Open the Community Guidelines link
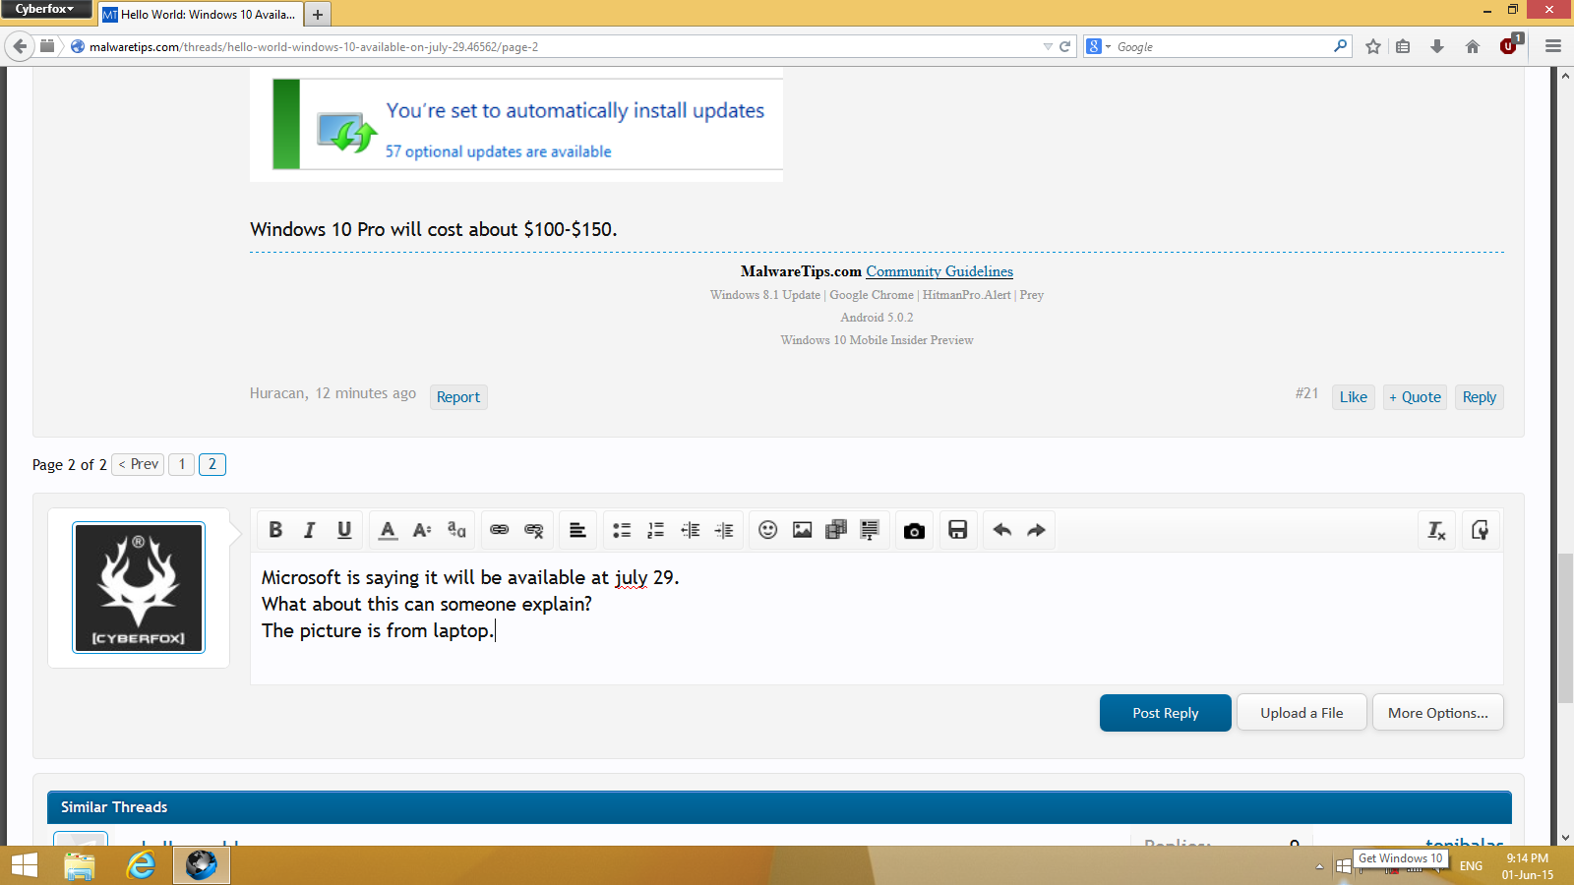Screen dimensions: 1574x885 pos(939,271)
